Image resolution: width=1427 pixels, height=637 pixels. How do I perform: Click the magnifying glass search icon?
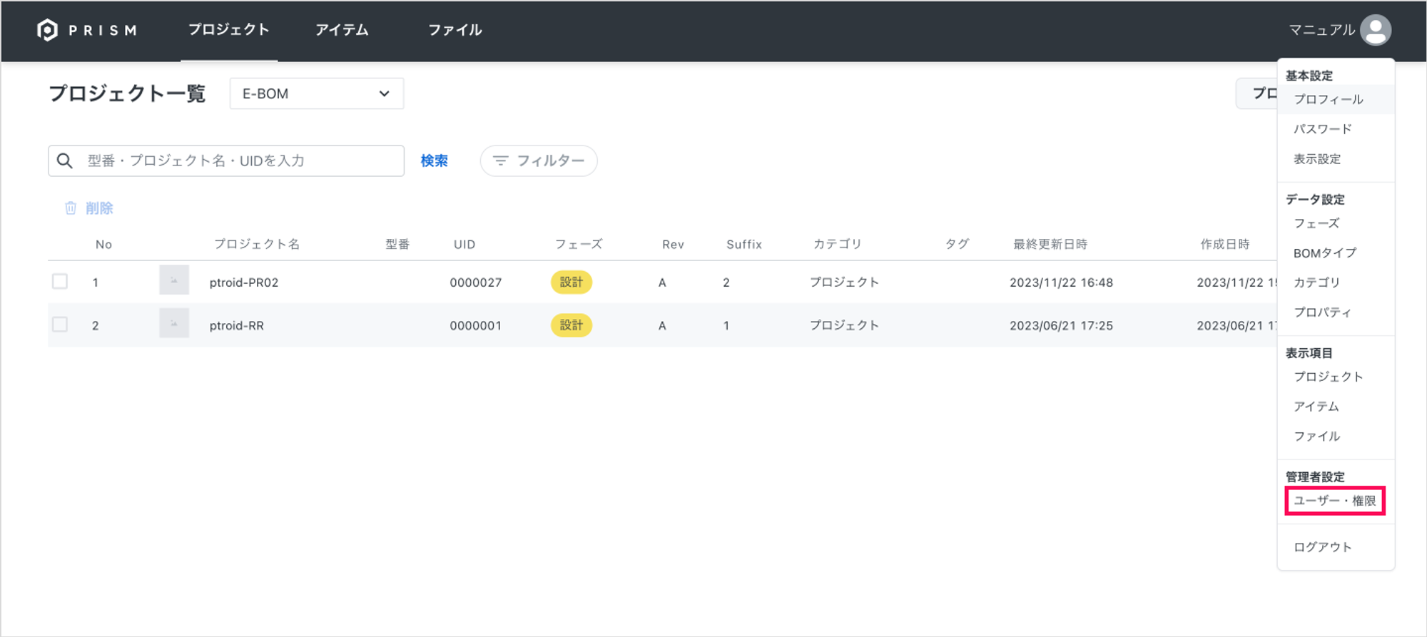[x=65, y=161]
